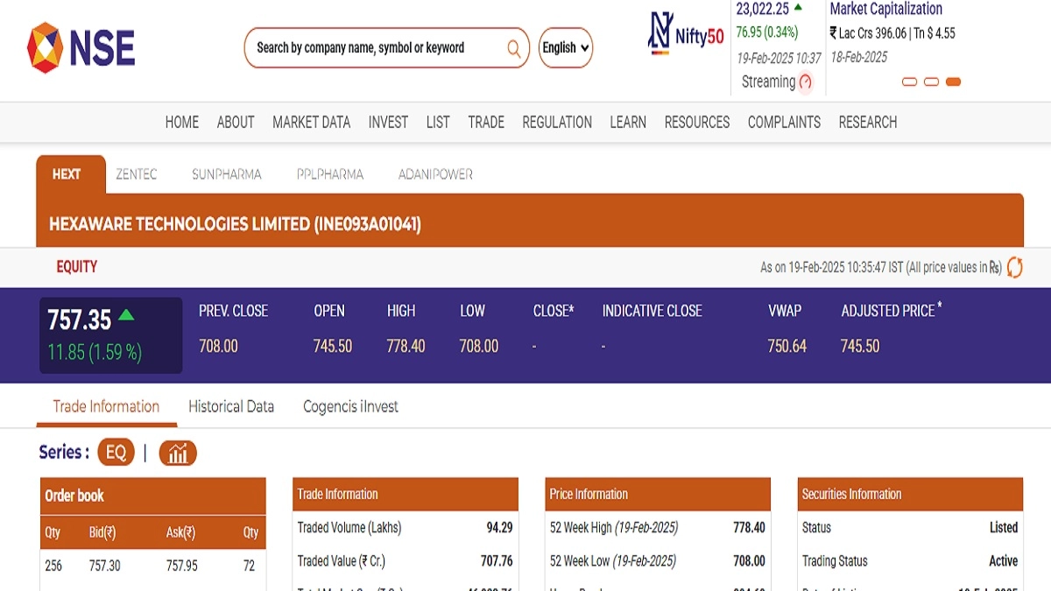Select the EQ series badge
This screenshot has height=591, width=1051.
[116, 453]
